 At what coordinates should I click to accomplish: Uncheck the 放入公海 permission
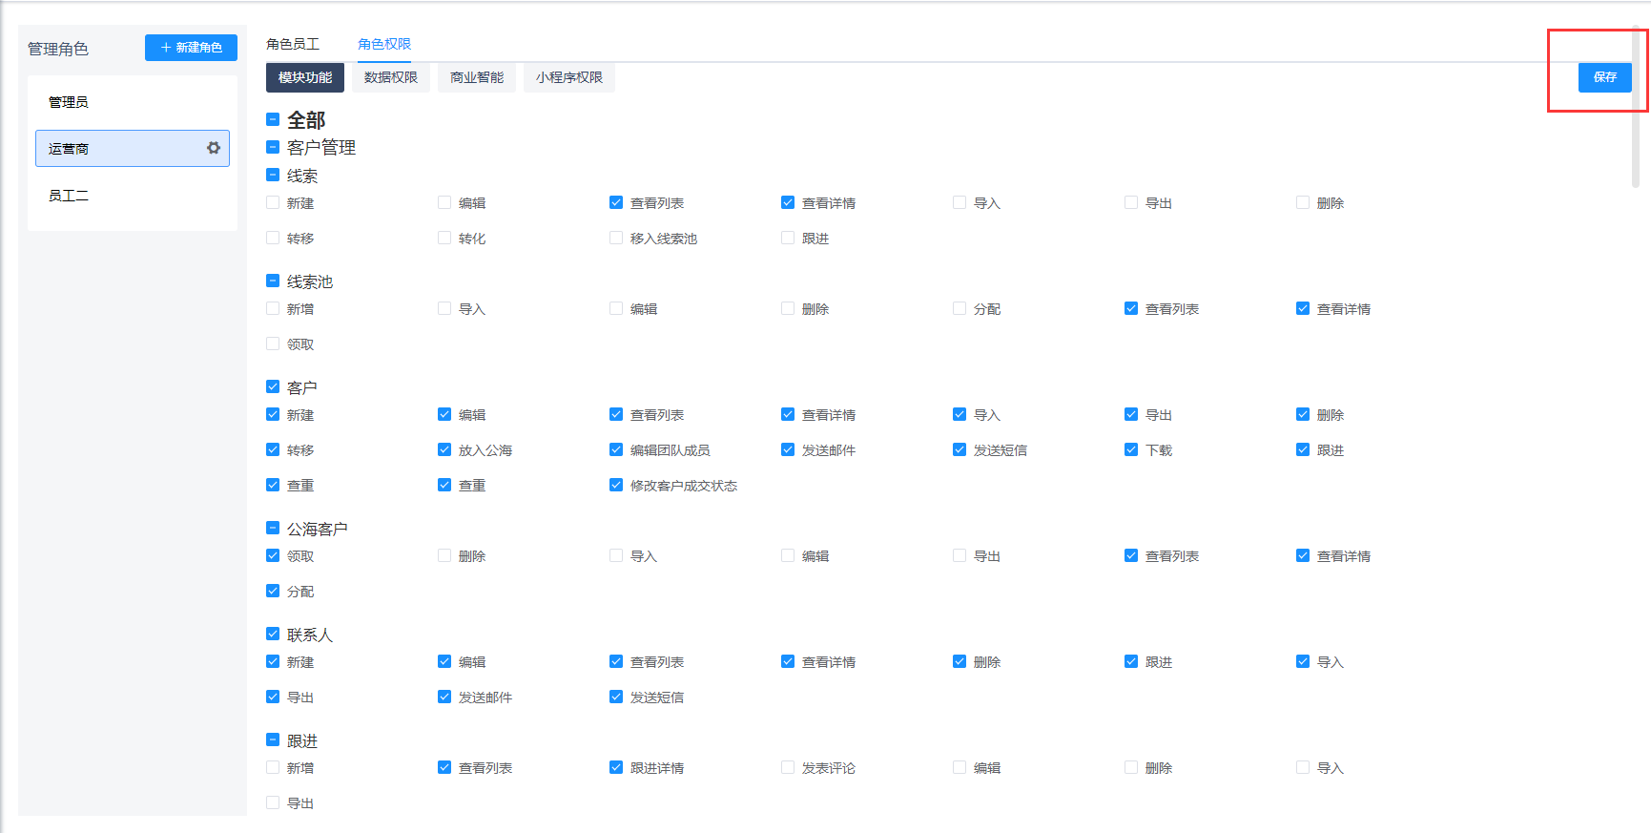(444, 450)
